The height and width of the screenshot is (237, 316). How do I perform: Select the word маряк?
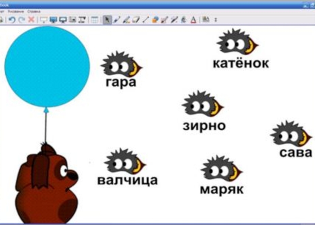pos(222,190)
